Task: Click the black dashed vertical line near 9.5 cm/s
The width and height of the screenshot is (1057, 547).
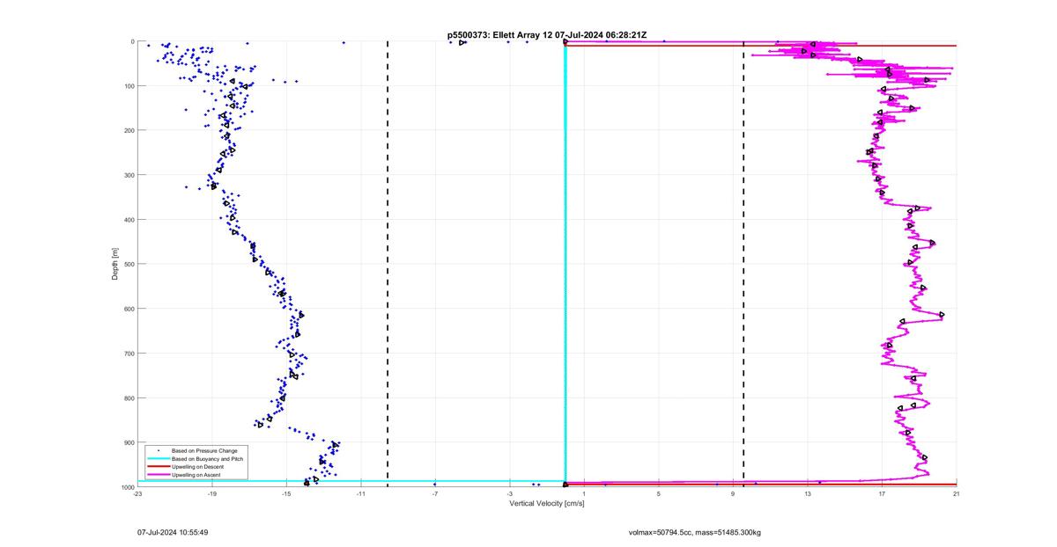Action: coord(743,264)
